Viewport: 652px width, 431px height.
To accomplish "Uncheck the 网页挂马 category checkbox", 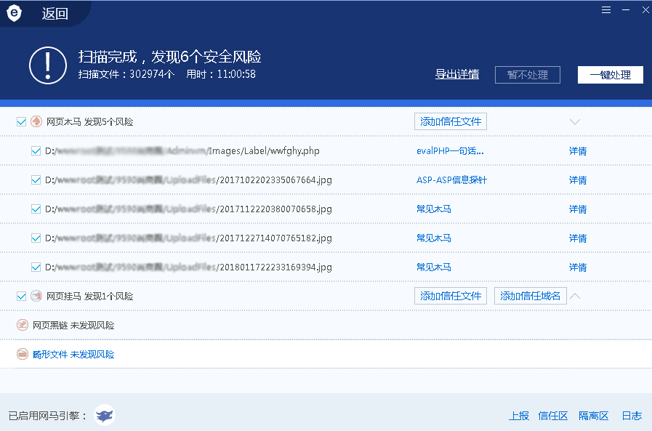I will click(x=21, y=297).
